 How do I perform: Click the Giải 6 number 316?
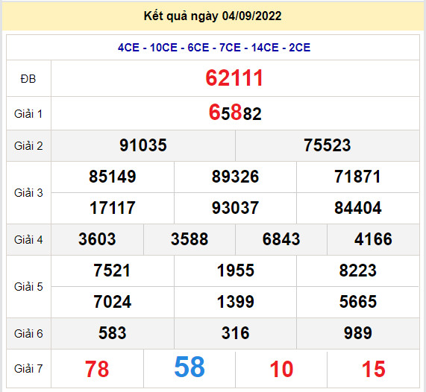tap(235, 333)
